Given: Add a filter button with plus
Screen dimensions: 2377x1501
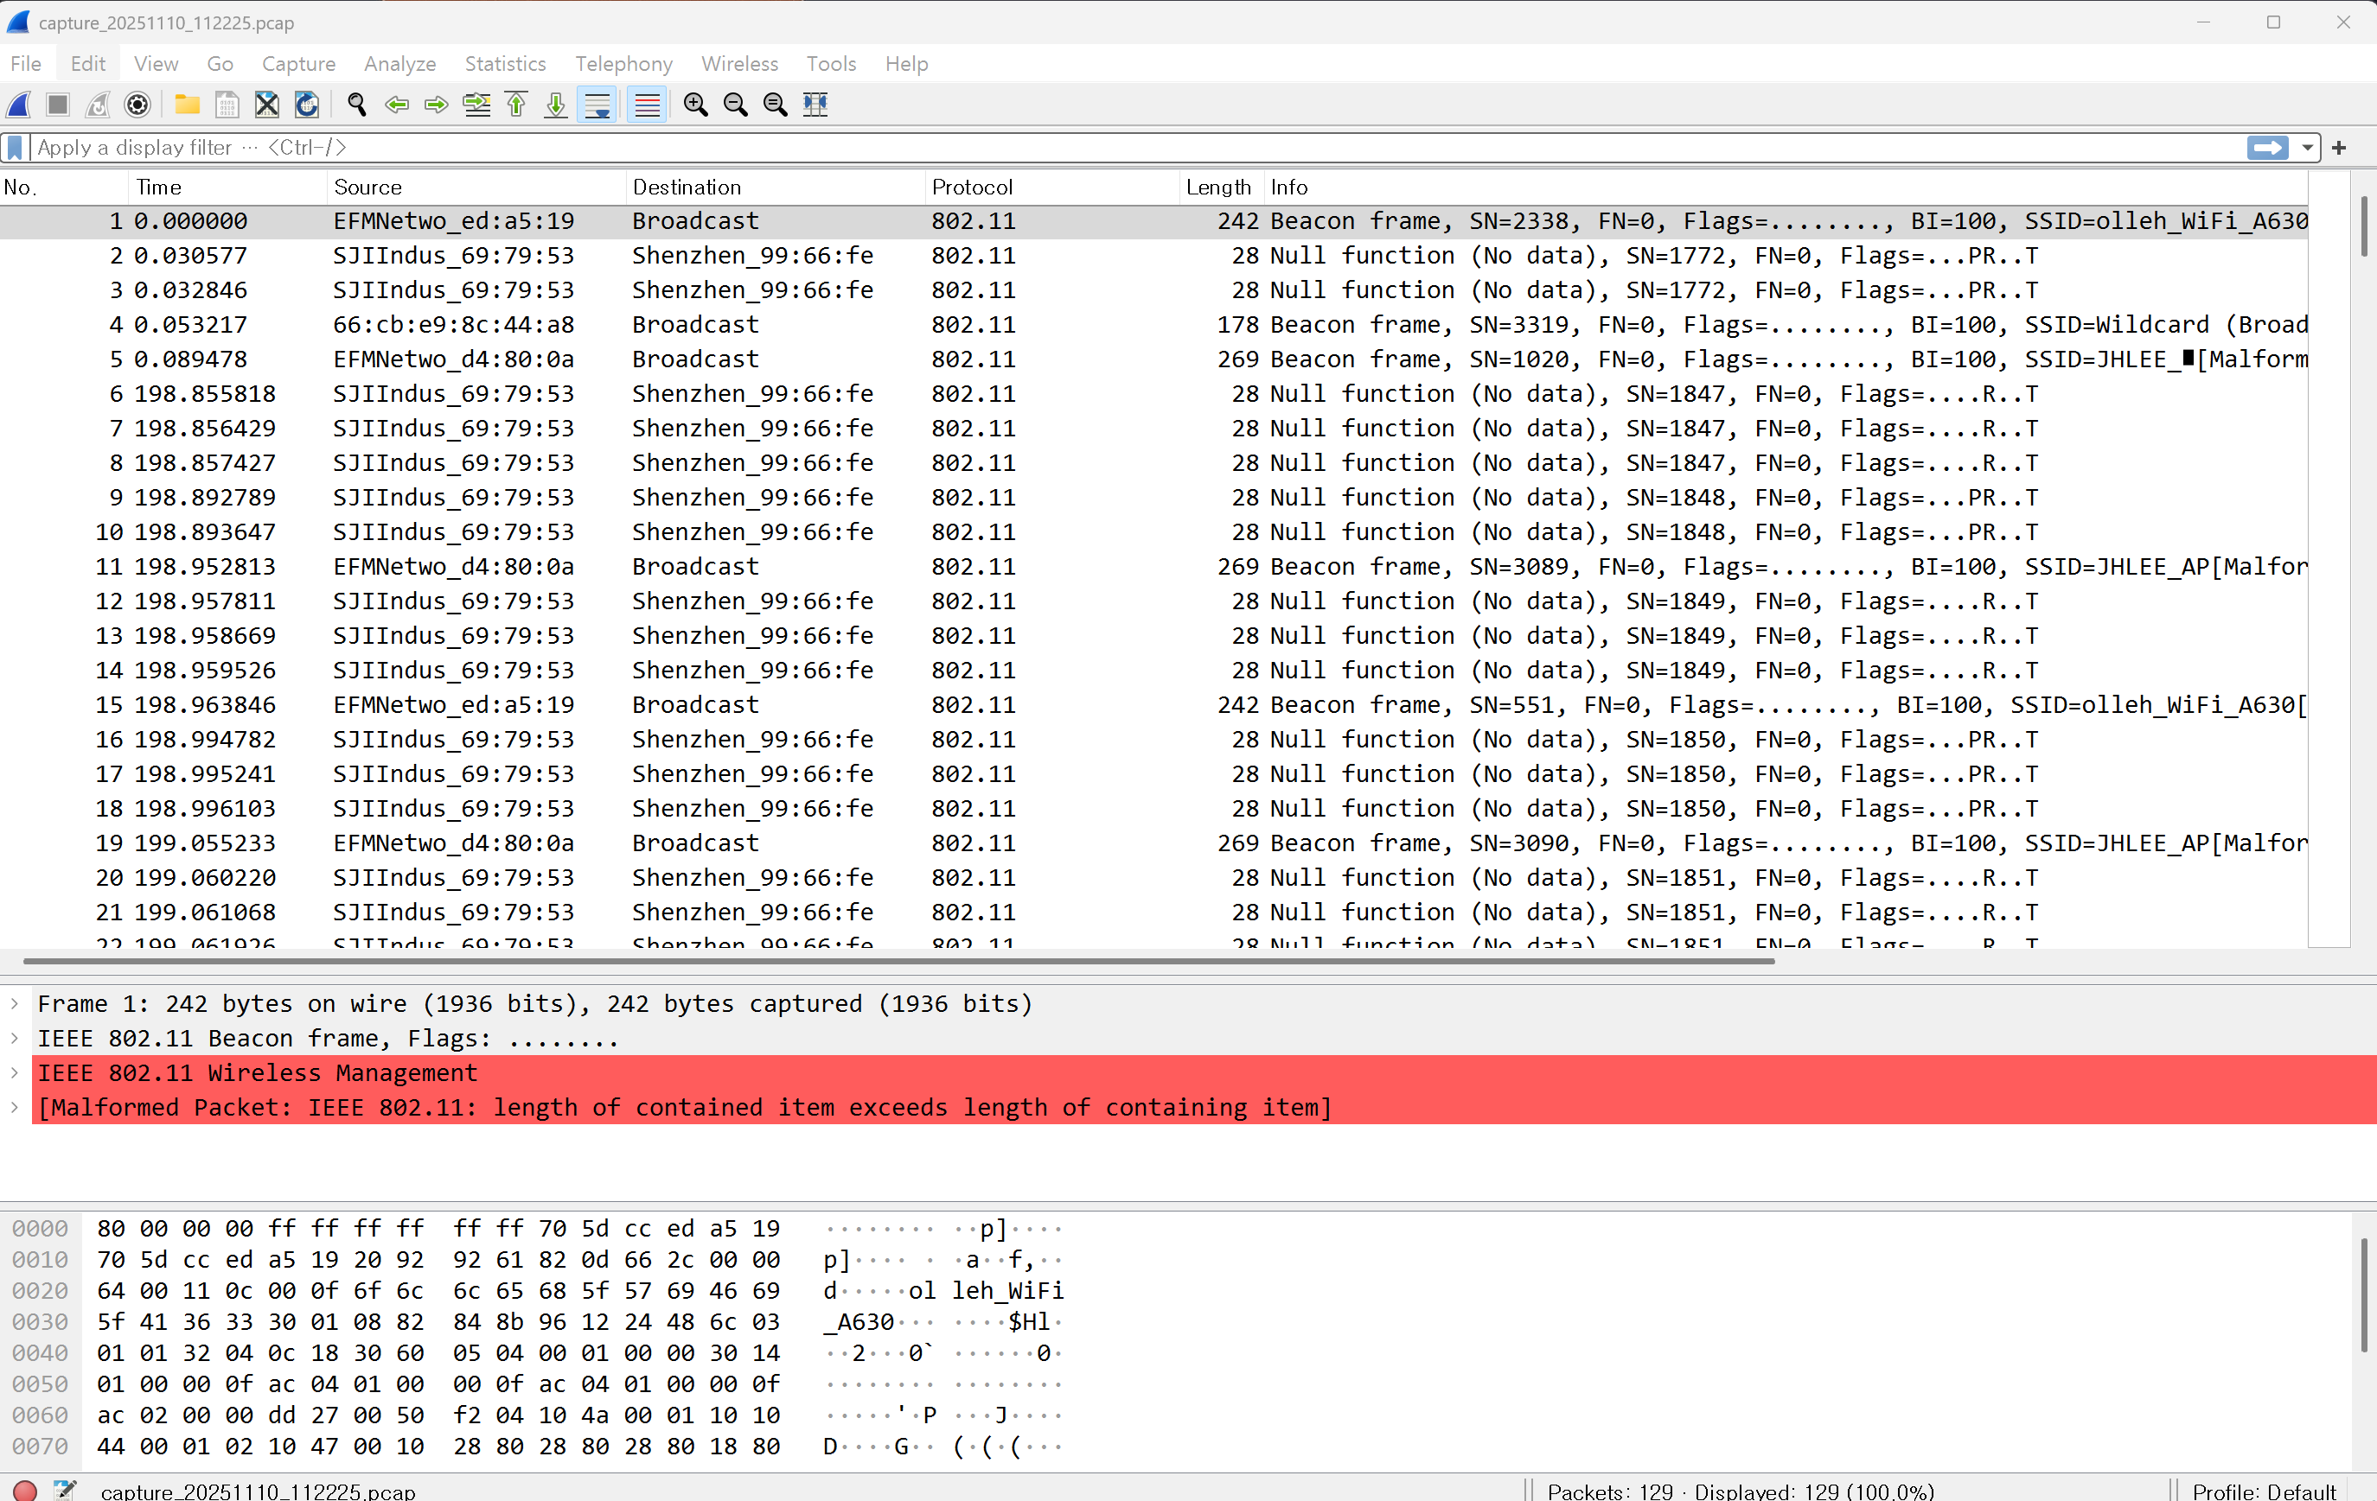Looking at the screenshot, I should [2338, 148].
